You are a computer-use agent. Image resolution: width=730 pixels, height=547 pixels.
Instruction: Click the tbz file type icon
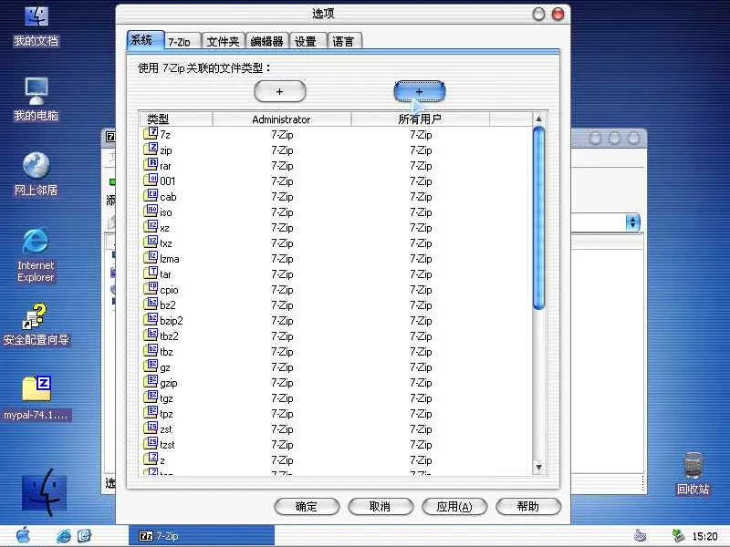(151, 351)
